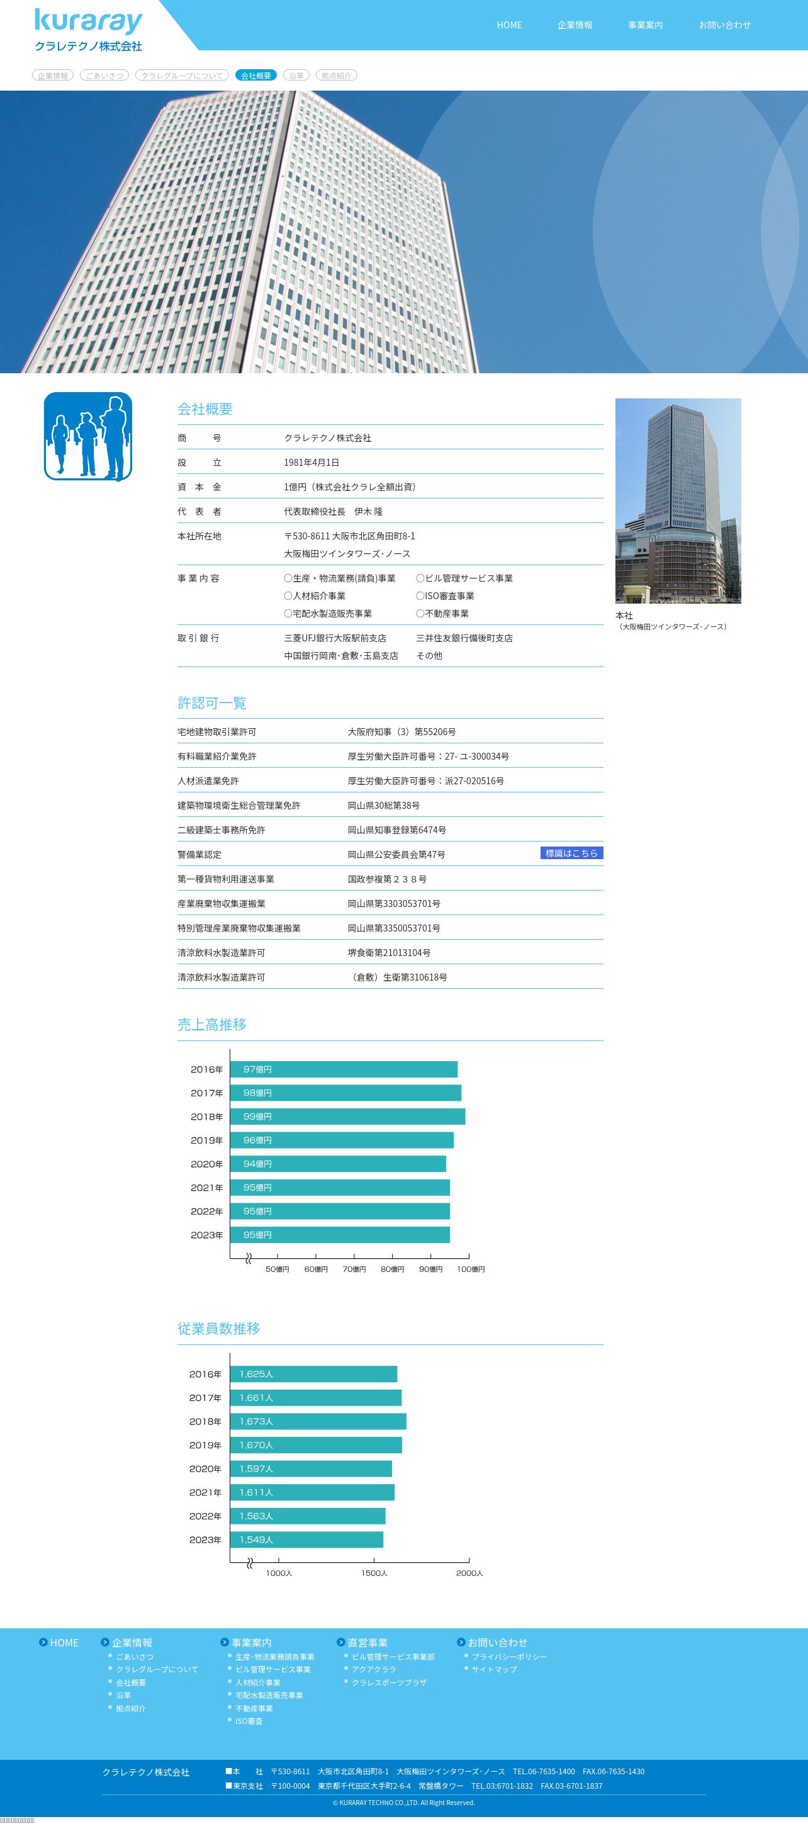Open footer link サイトマップ
Screen dimensions: 808x1824
tap(494, 1670)
